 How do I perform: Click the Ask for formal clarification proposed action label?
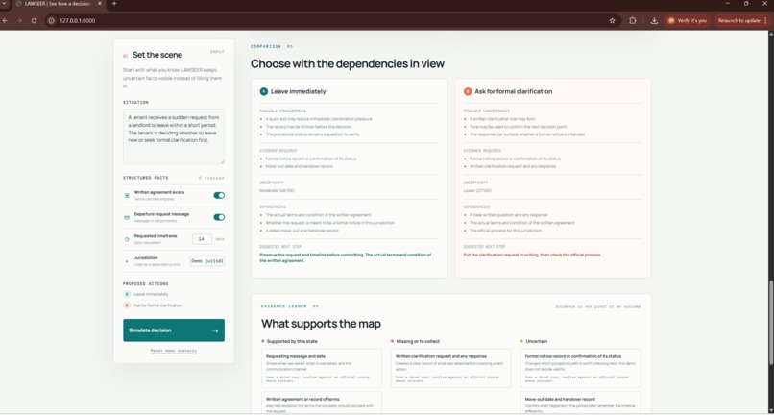pyautogui.click(x=157, y=305)
